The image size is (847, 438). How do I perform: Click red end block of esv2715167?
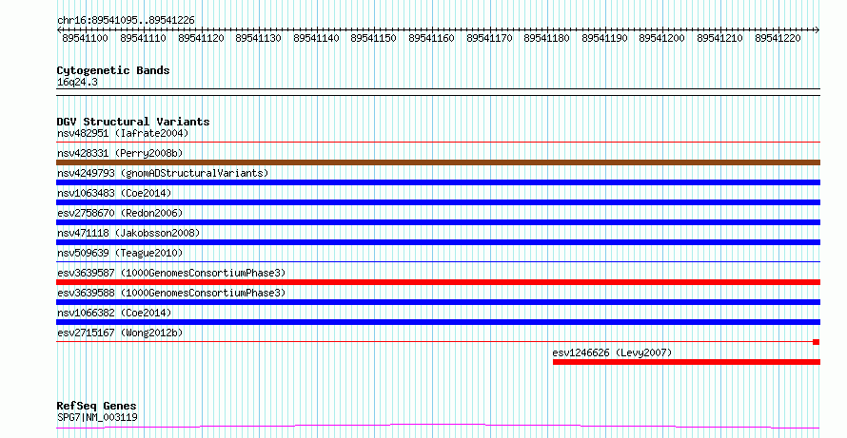[x=817, y=342]
